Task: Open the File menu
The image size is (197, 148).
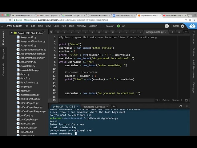Action: click(26, 26)
